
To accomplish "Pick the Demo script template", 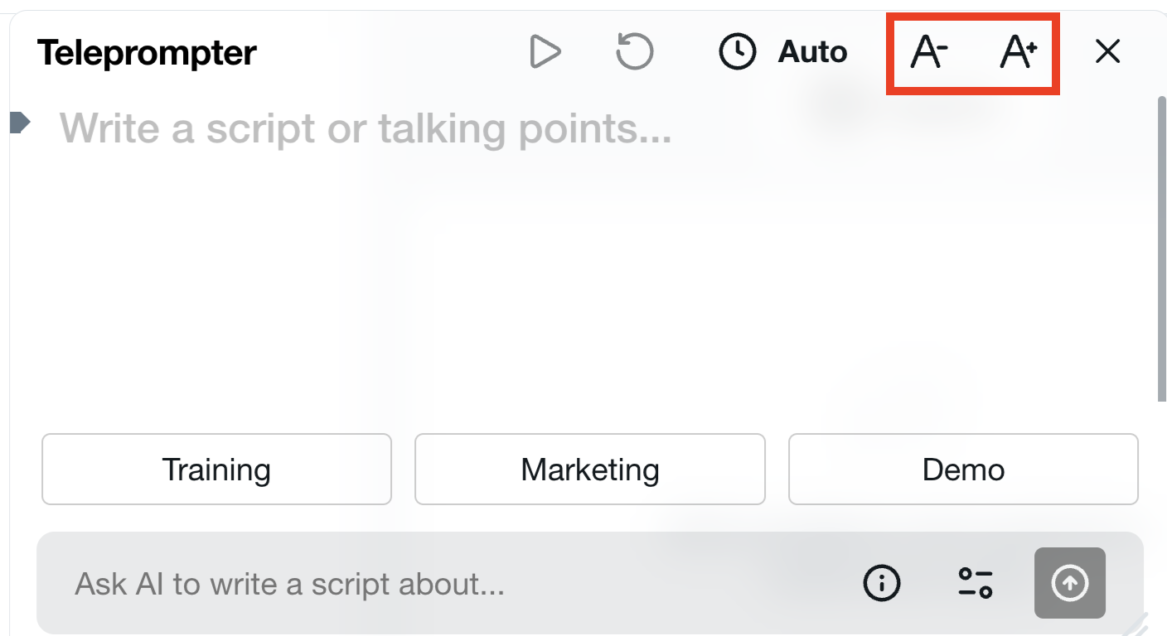I will (963, 470).
